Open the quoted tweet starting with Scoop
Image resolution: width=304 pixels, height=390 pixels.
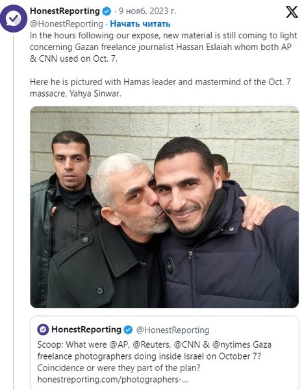click(x=164, y=353)
